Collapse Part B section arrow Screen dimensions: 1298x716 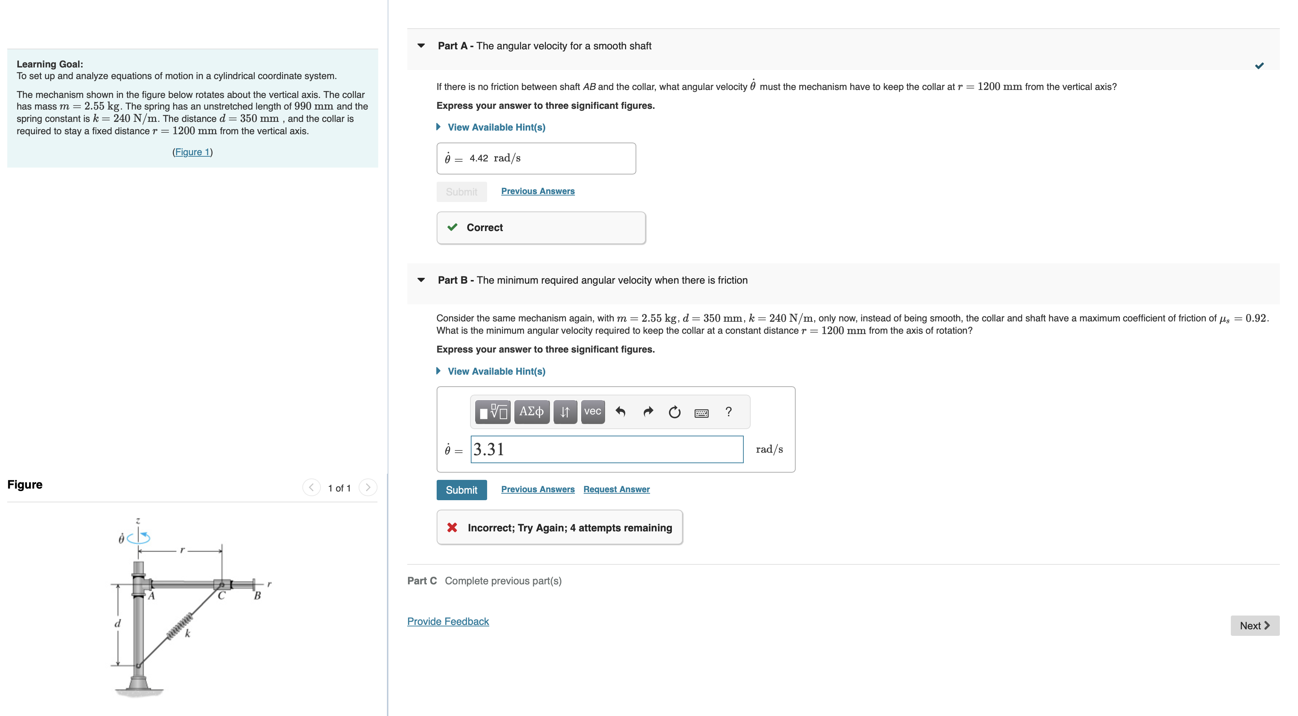[421, 280]
